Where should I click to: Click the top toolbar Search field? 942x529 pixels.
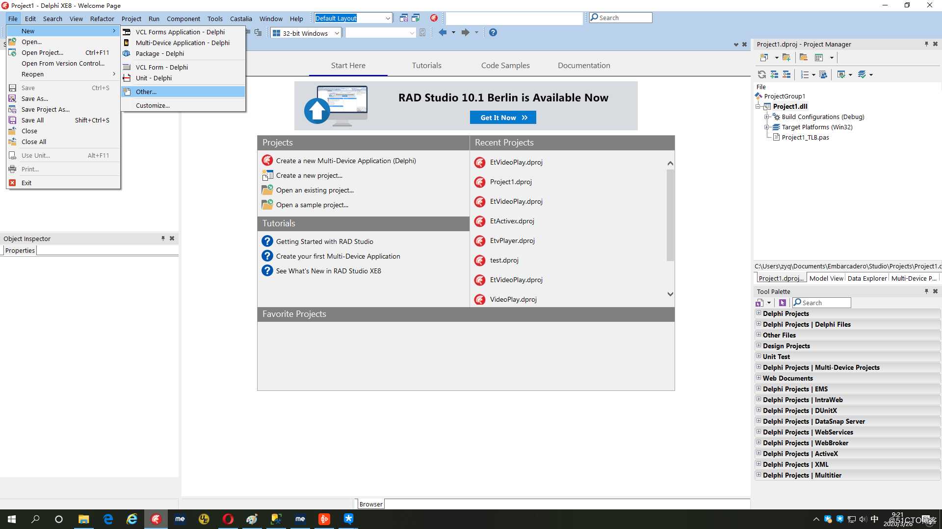[621, 18]
